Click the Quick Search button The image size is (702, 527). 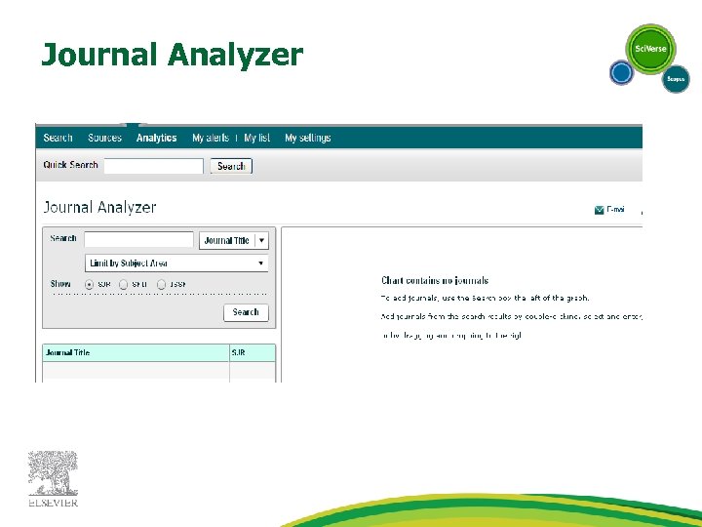pyautogui.click(x=231, y=166)
